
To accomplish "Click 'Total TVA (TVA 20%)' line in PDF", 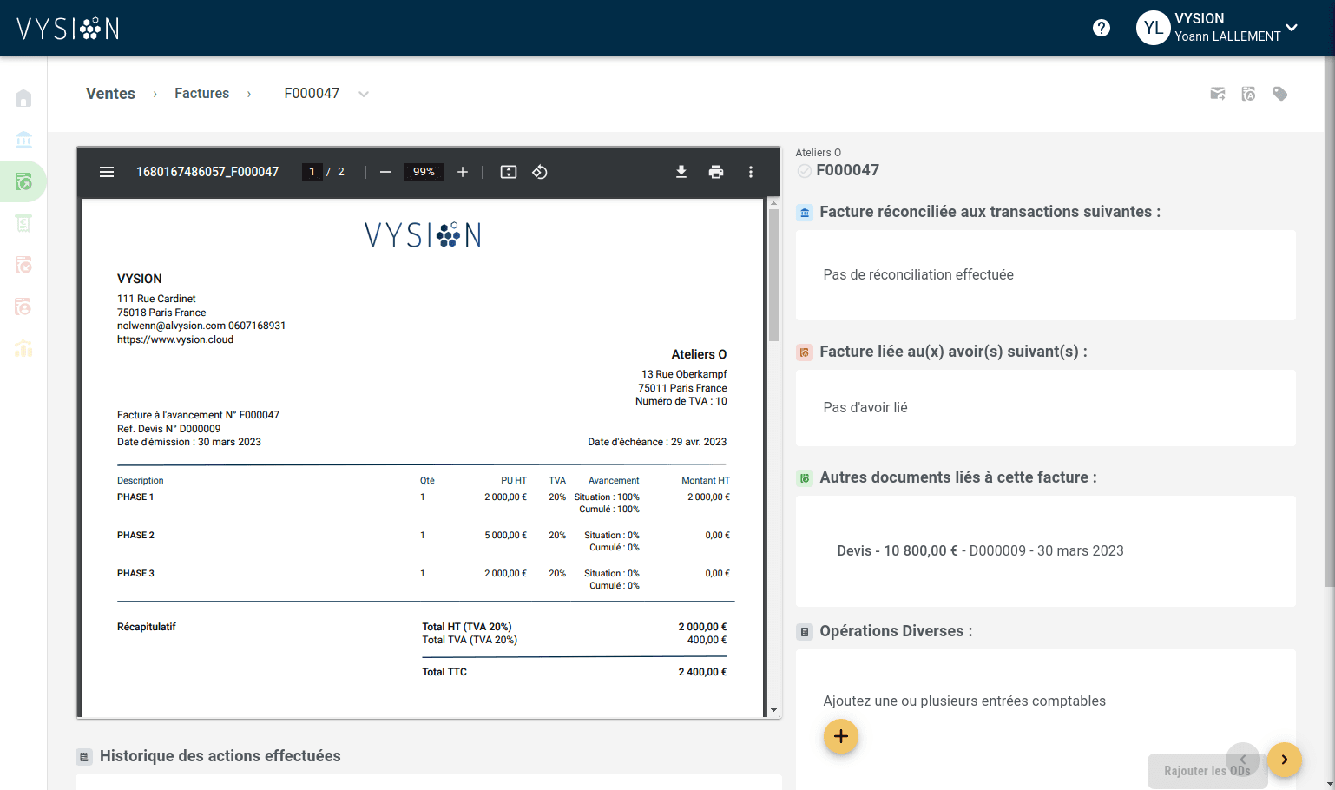I will (470, 640).
